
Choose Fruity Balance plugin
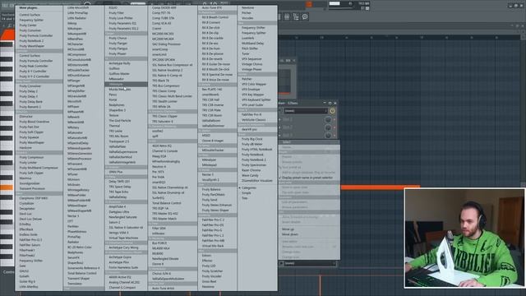click(x=211, y=190)
